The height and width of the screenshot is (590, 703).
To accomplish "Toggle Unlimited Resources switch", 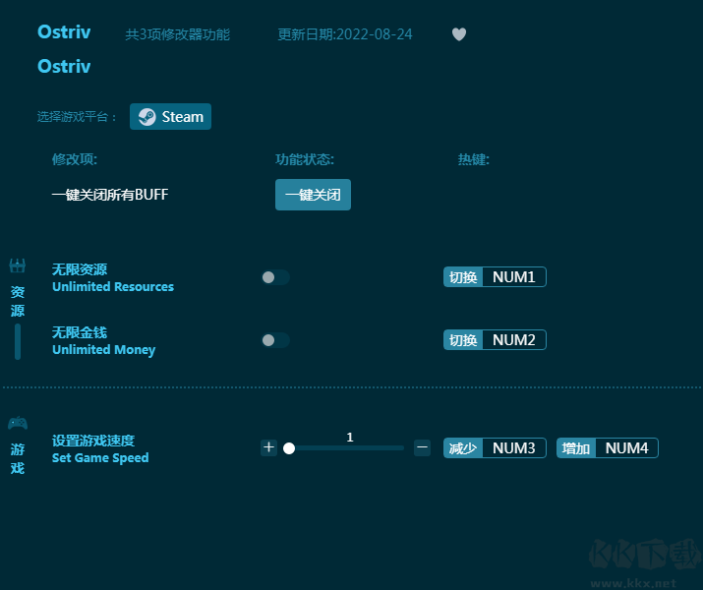I will click(x=275, y=277).
